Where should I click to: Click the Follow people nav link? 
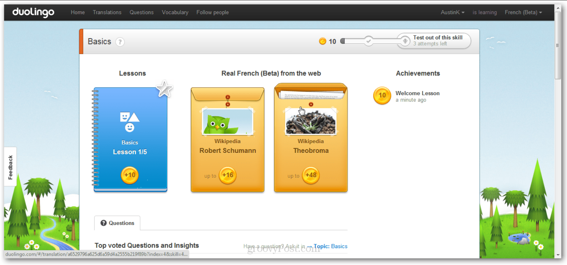[x=213, y=12]
